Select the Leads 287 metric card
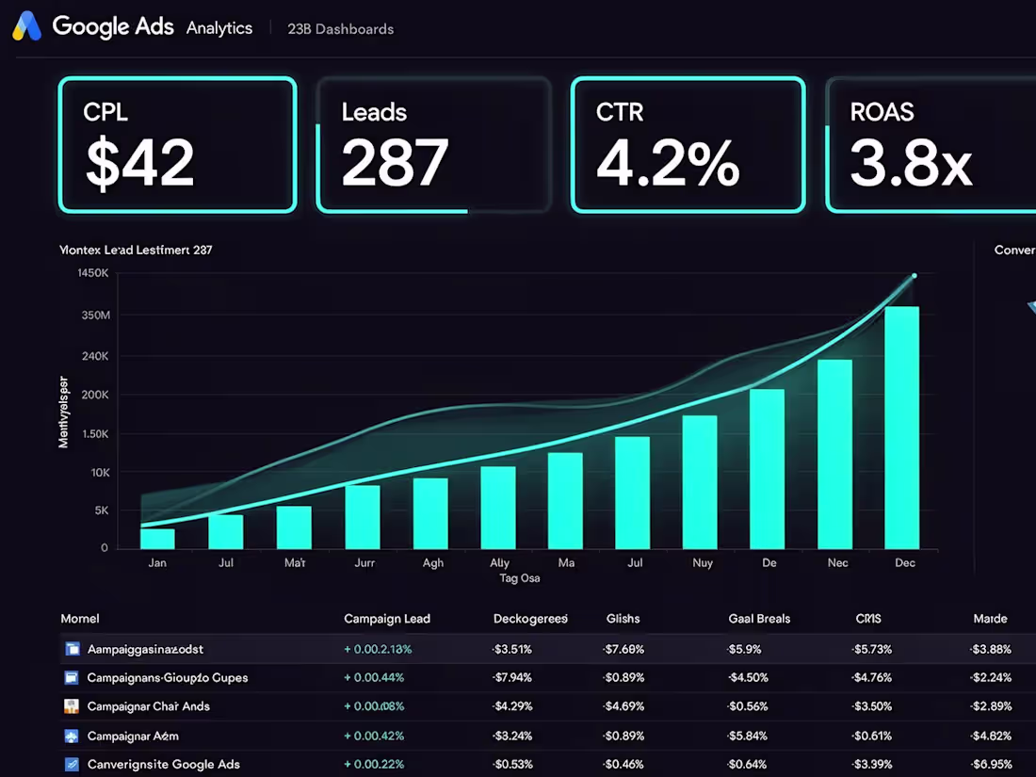Image resolution: width=1036 pixels, height=777 pixels. coord(433,145)
